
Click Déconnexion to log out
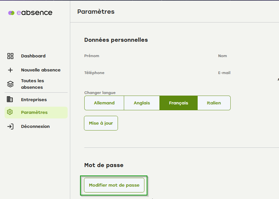click(x=35, y=126)
